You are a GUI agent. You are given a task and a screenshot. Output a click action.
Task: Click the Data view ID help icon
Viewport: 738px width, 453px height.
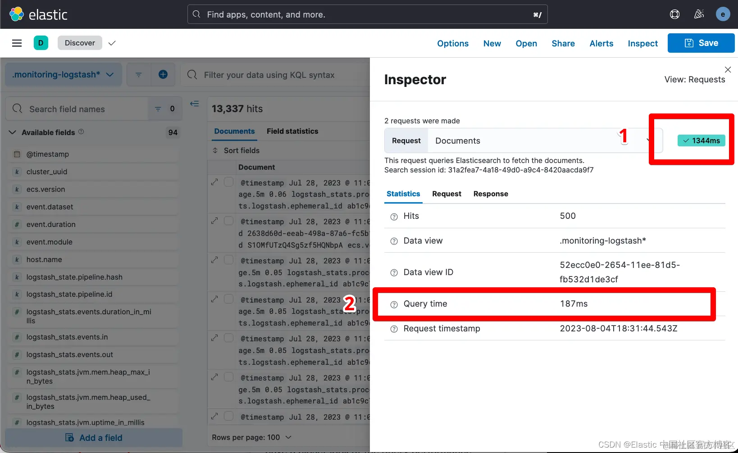(394, 273)
